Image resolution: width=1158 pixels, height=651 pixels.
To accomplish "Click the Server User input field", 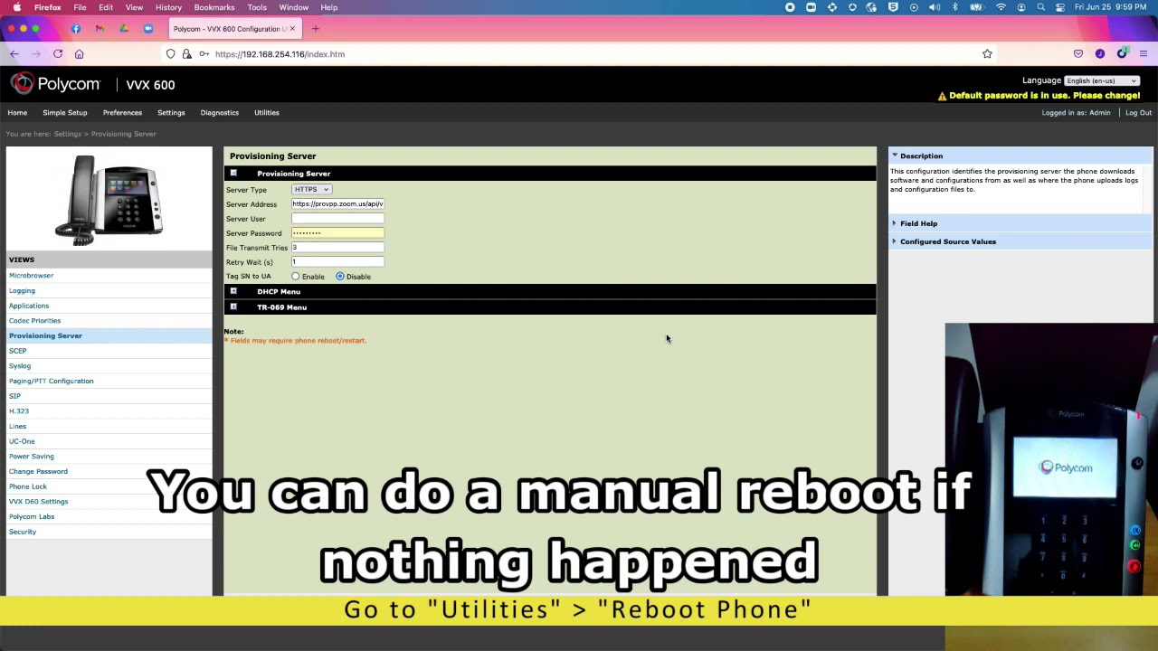I will click(x=337, y=219).
